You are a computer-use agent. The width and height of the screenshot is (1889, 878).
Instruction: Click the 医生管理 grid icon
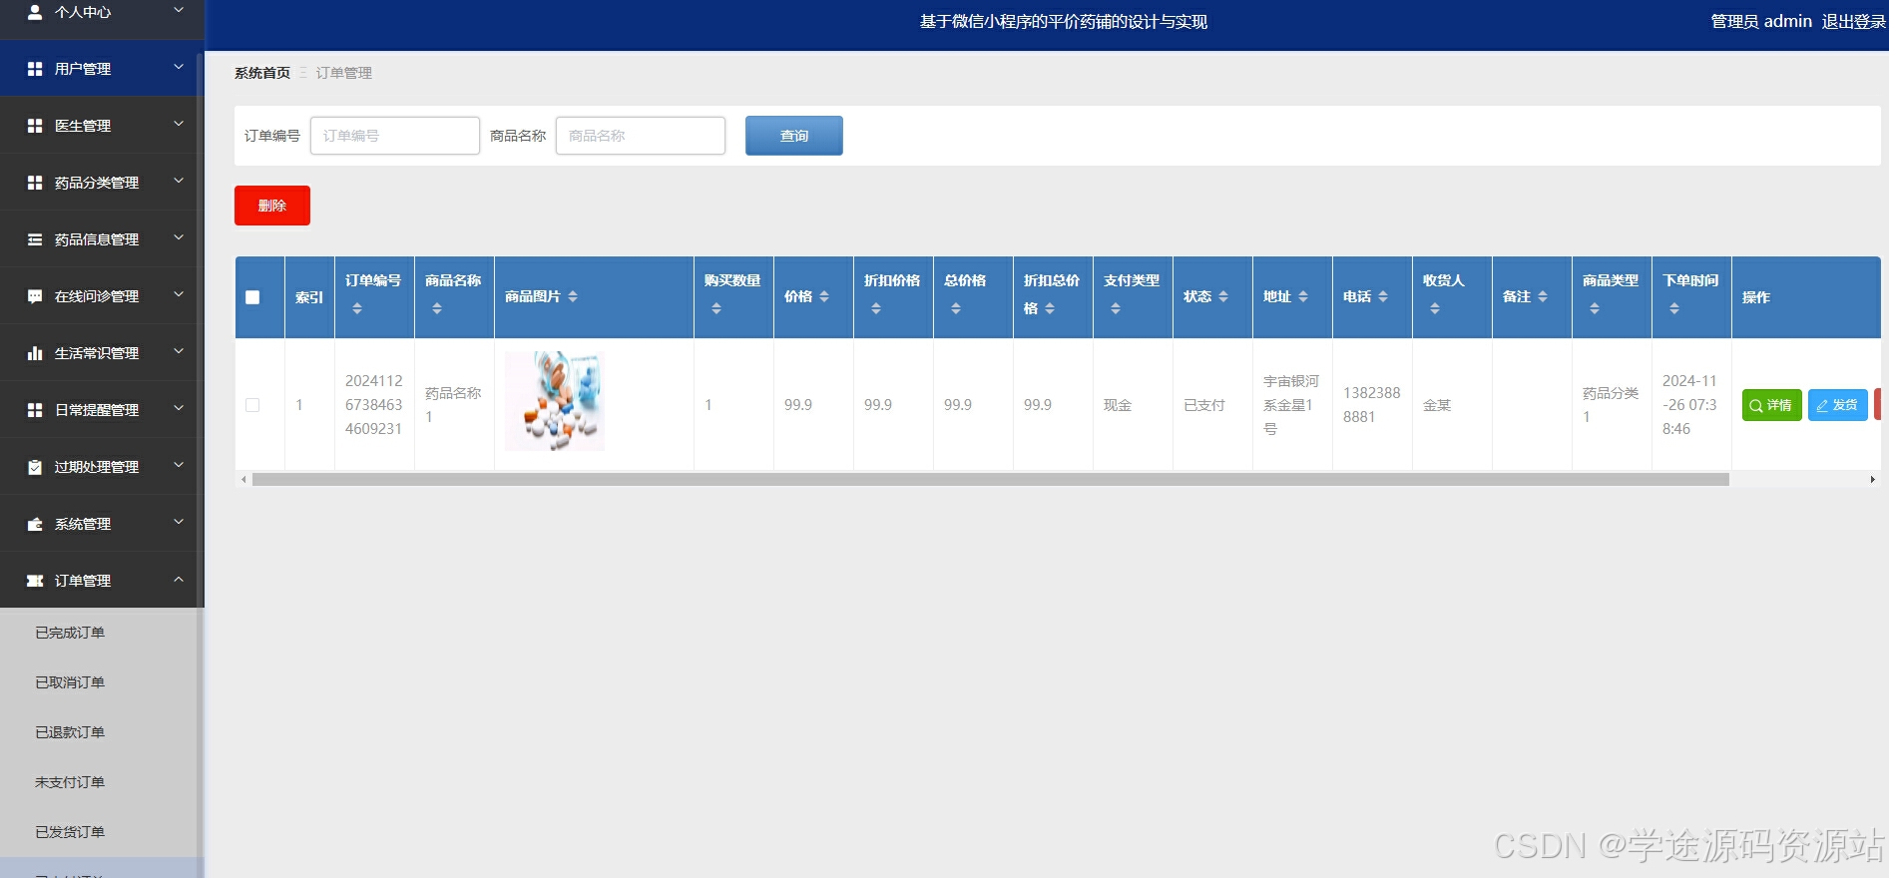pos(35,126)
